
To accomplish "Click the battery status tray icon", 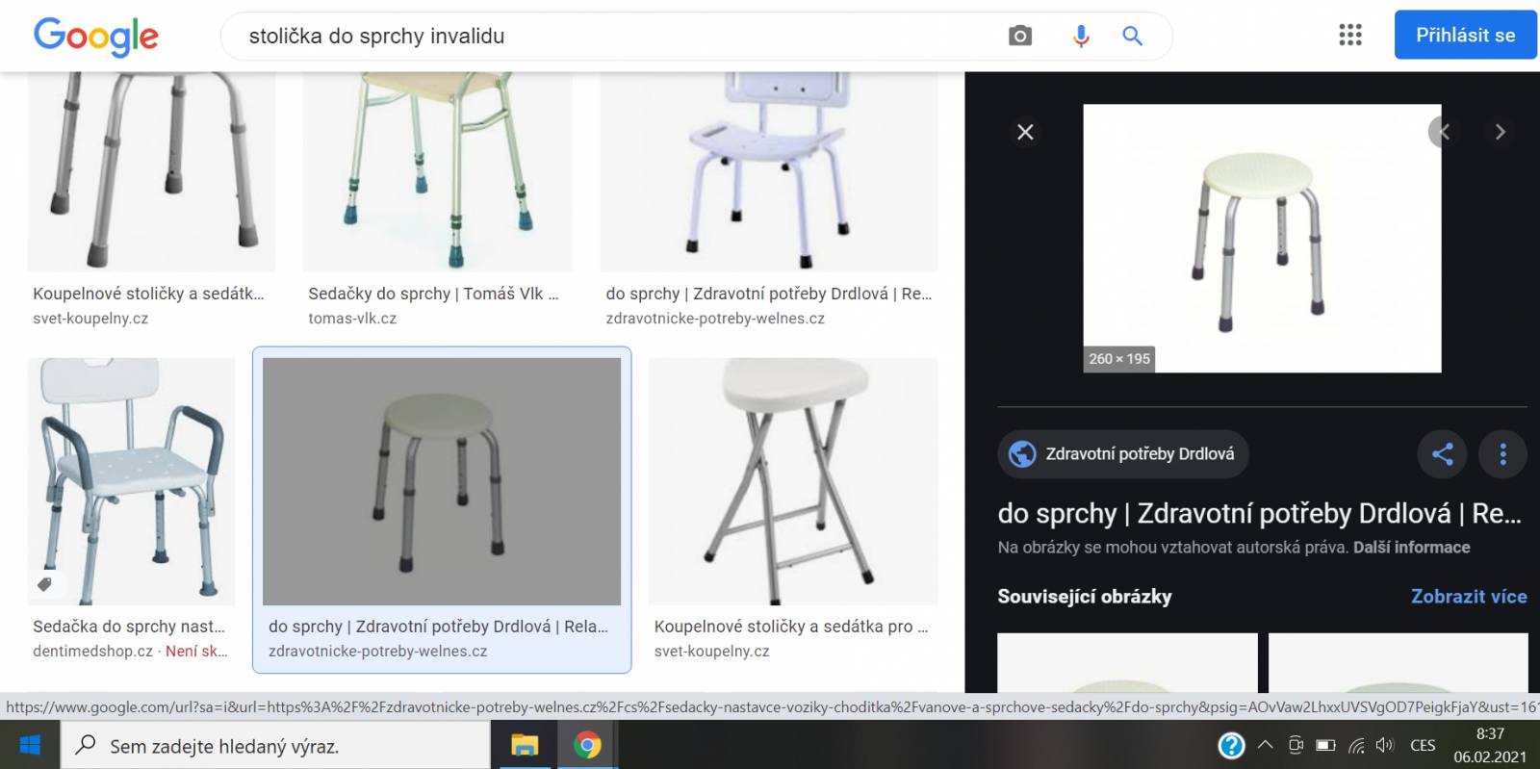I will pyautogui.click(x=1325, y=745).
